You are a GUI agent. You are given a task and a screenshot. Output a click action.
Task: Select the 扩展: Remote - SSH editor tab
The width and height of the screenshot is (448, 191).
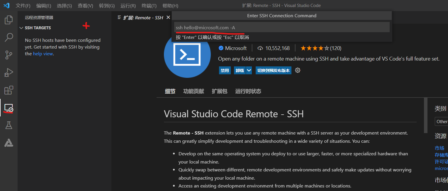(143, 18)
